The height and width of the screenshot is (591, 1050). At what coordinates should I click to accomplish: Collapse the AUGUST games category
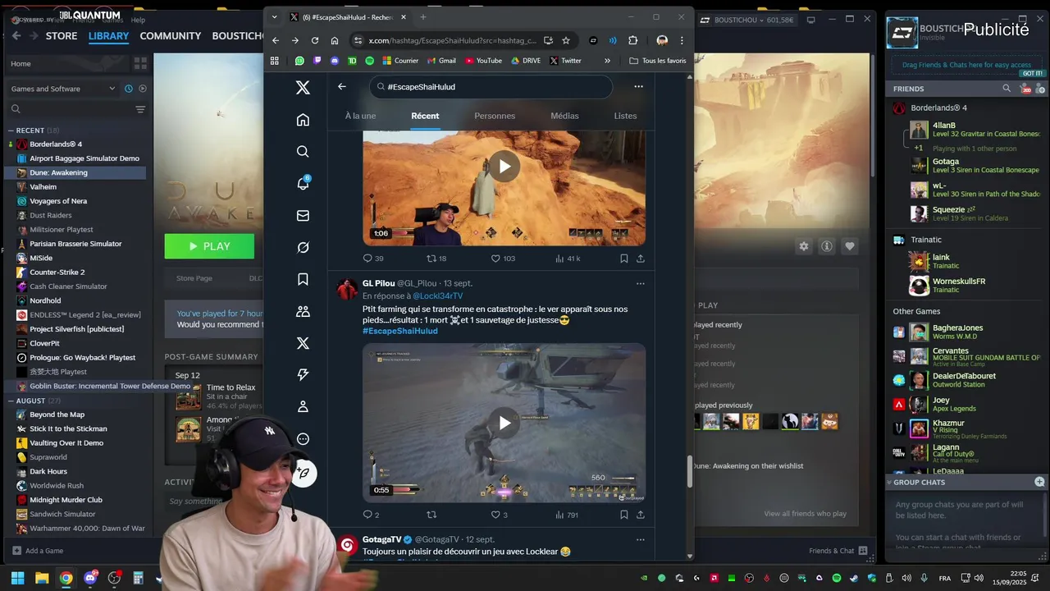pyautogui.click(x=11, y=401)
